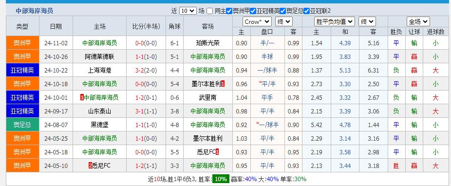Click the 进球数 column header
451x186 pixels.
click(435, 32)
